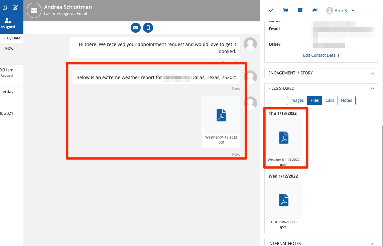Toggle the By Date sort order

[x=11, y=38]
